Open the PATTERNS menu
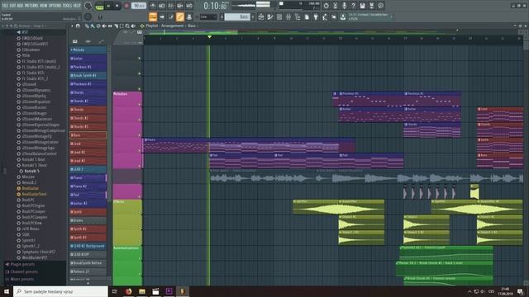 (31, 6)
